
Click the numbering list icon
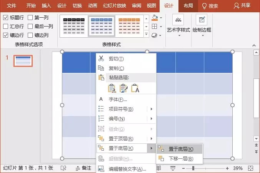[x=101, y=118]
